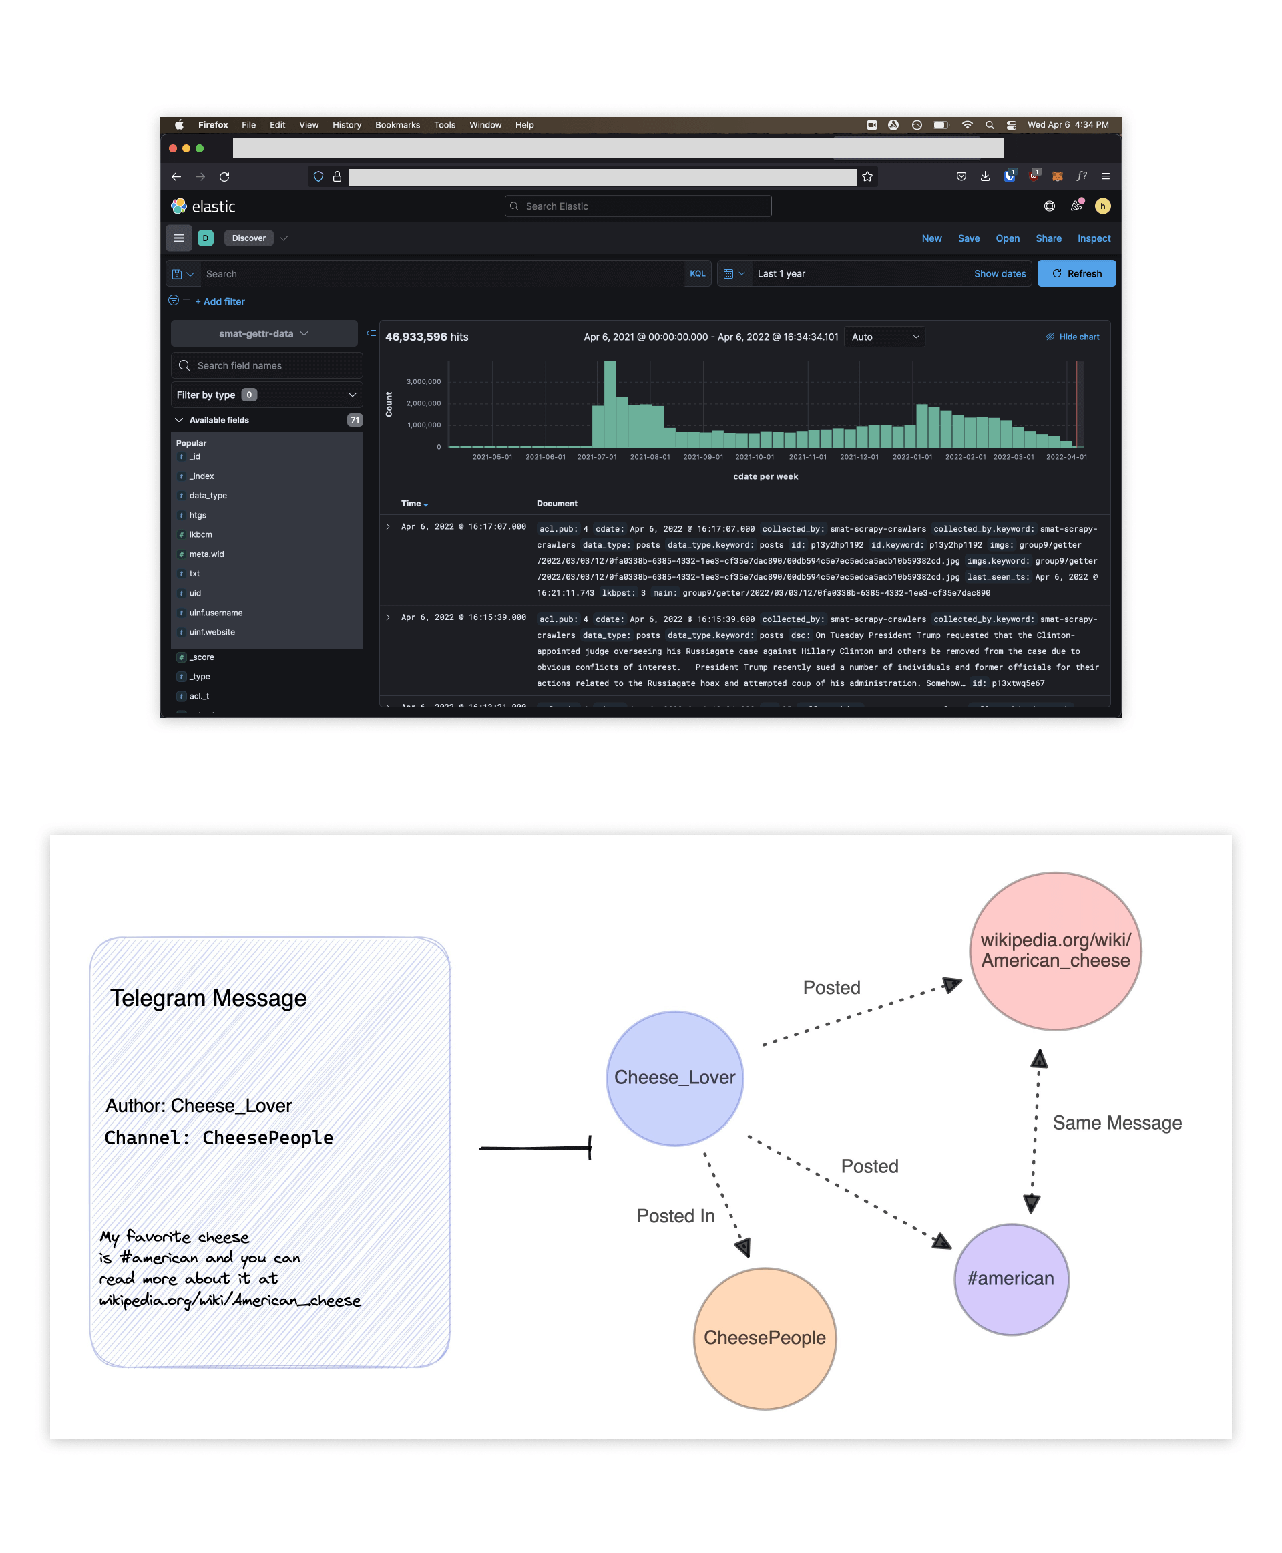Click the tallest histogram bar in July 2021
This screenshot has width=1282, height=1553.
tap(610, 404)
